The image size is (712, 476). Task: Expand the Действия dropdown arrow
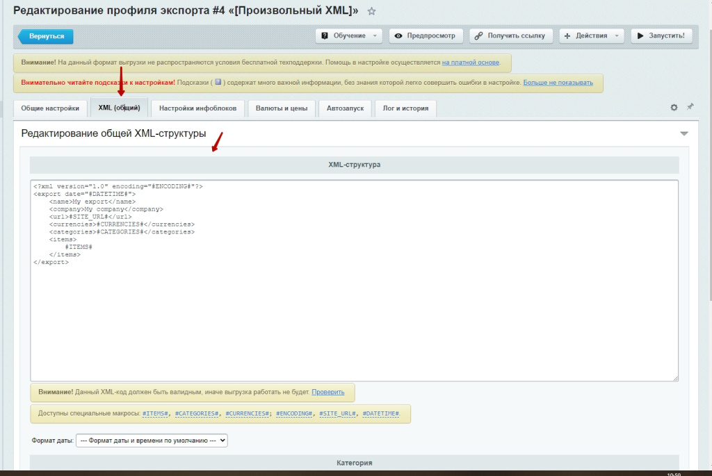coord(617,36)
